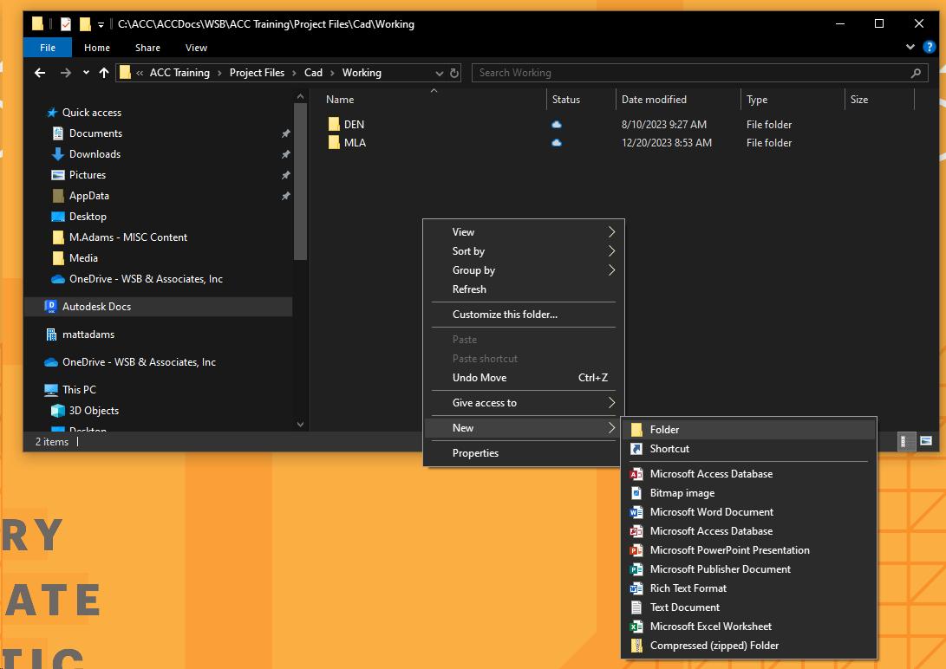Switch to large icons view in status bar
The height and width of the screenshot is (669, 946).
click(926, 441)
